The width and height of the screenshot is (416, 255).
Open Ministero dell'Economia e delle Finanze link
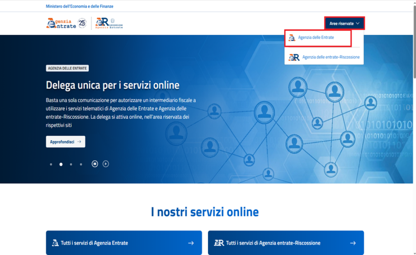(x=80, y=6)
